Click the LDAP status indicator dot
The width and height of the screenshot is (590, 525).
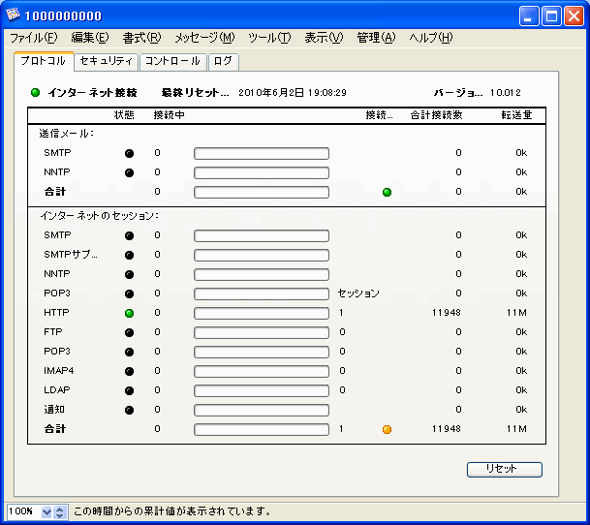pos(129,390)
